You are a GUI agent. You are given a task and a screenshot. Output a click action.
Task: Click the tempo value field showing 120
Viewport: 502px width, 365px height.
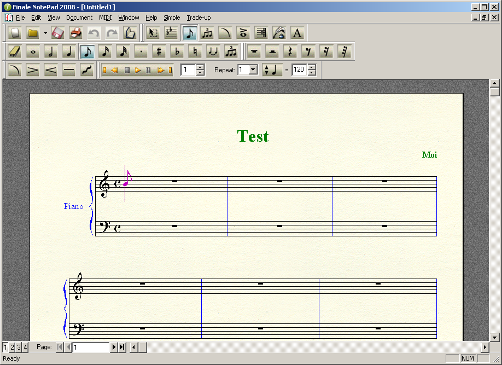pos(300,69)
